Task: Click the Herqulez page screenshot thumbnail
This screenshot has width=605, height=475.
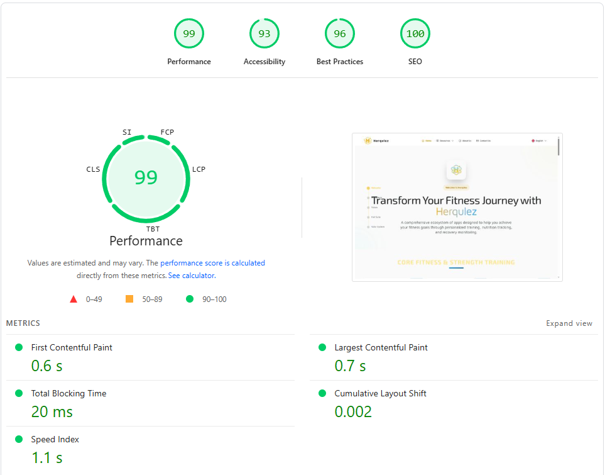Action: click(x=457, y=207)
